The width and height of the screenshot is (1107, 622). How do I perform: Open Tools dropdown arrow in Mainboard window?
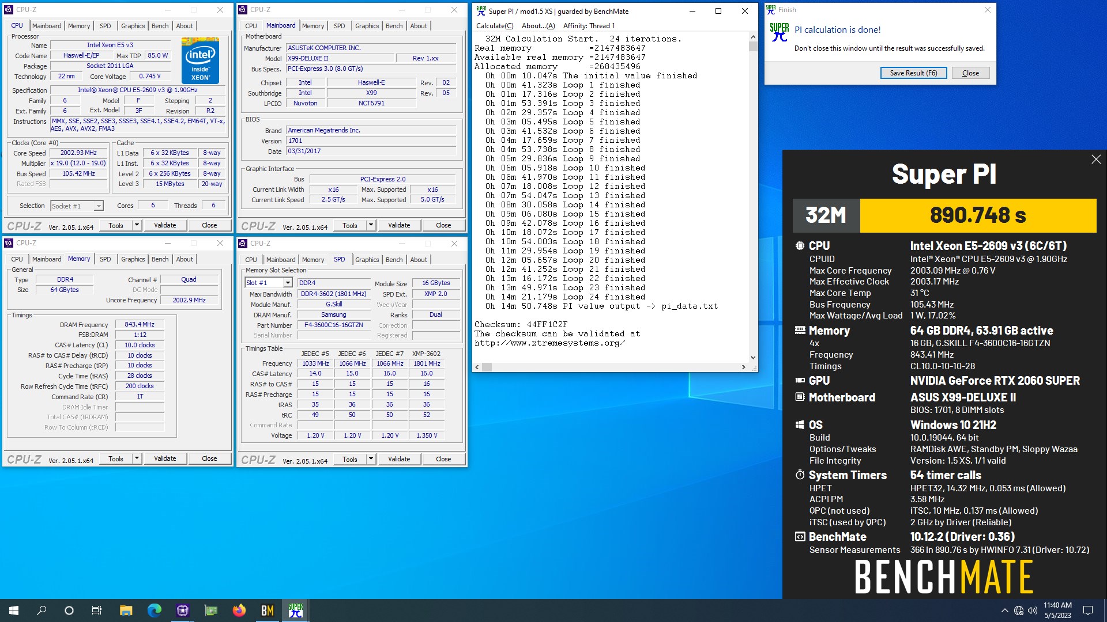[371, 225]
